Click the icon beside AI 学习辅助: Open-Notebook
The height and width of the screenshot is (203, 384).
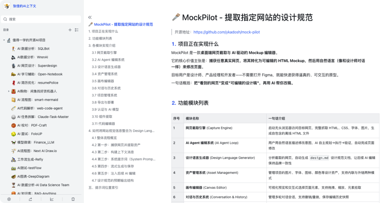(14, 74)
